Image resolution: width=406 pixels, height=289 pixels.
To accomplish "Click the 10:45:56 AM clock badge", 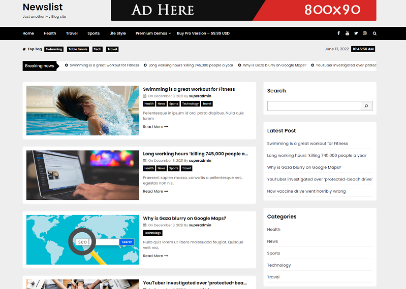I will (x=363, y=49).
